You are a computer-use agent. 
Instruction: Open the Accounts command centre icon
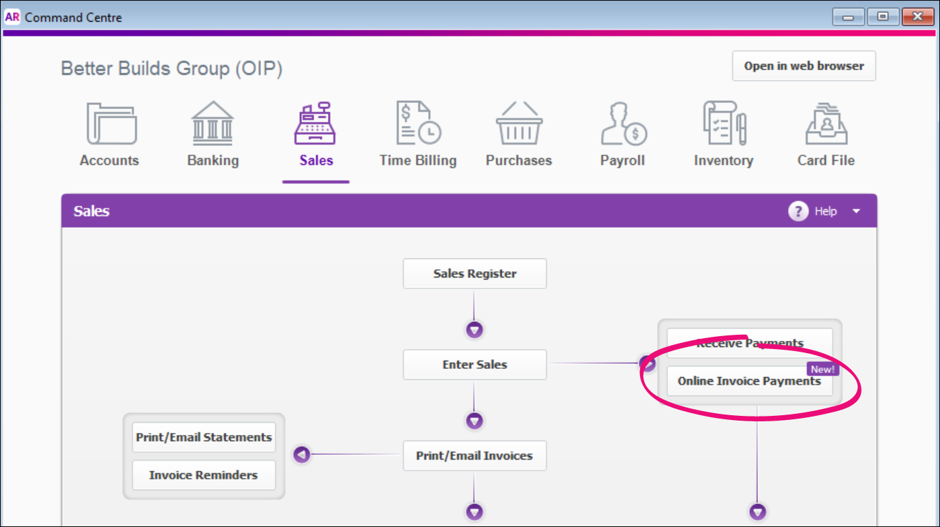[x=110, y=124]
